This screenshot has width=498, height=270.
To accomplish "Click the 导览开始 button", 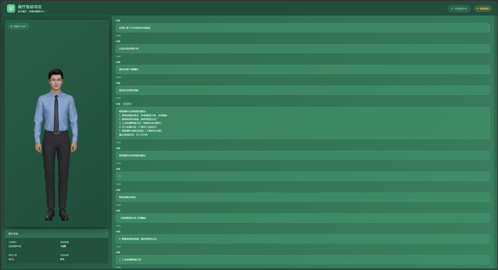I will (x=483, y=9).
